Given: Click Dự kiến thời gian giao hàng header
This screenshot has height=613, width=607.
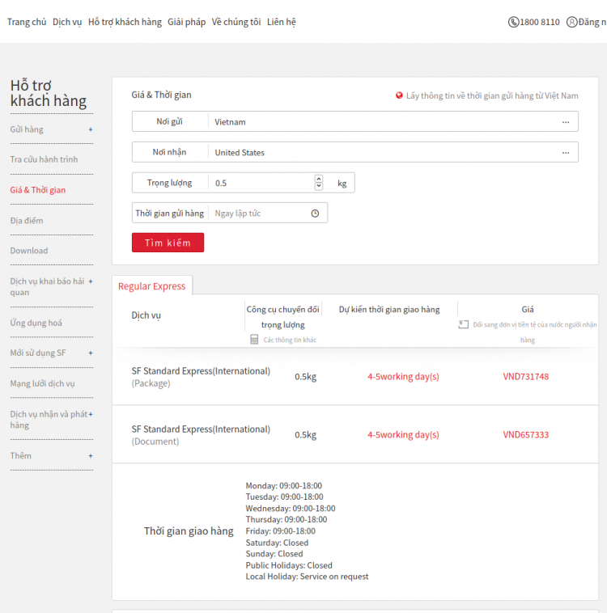Looking at the screenshot, I should click(389, 309).
